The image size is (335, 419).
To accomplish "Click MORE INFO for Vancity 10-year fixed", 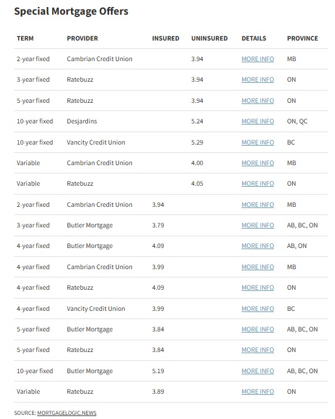I will click(x=258, y=142).
